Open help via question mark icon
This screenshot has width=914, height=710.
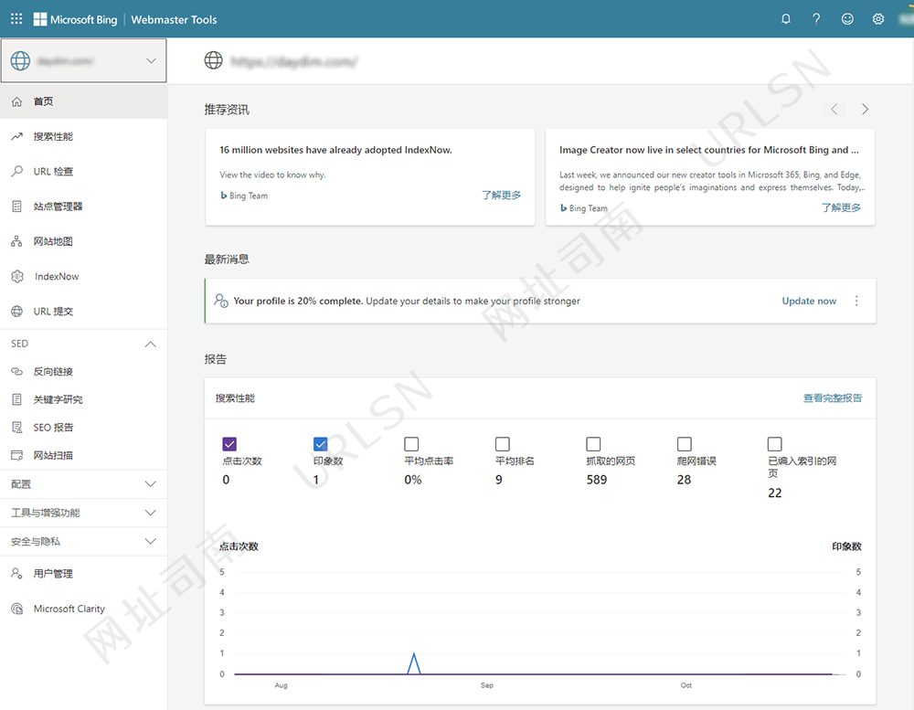tap(817, 19)
